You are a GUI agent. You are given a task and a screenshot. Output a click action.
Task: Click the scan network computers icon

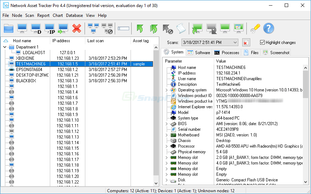[93, 28]
